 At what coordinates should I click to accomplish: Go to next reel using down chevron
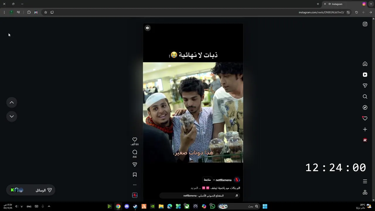click(x=12, y=116)
